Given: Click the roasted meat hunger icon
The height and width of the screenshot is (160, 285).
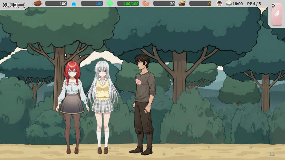Looking at the screenshot, I should click(37, 4).
